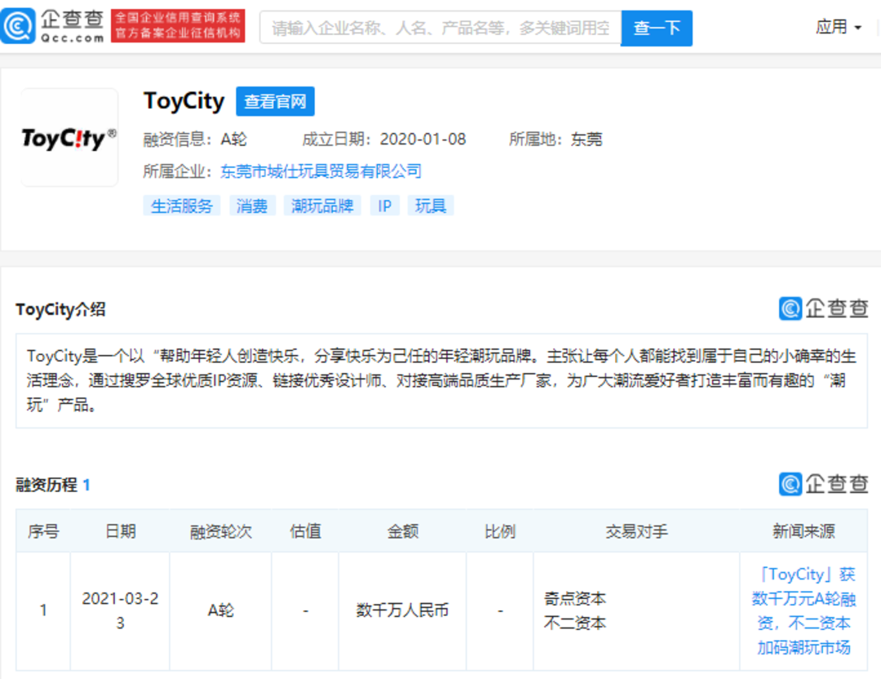Click the 日期 column header
This screenshot has width=881, height=679.
click(x=120, y=531)
